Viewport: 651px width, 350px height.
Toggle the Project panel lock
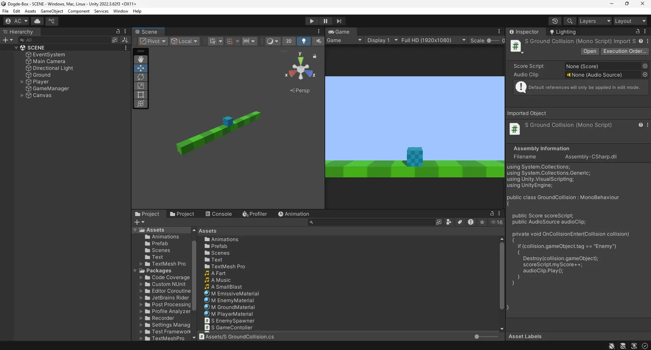492,213
